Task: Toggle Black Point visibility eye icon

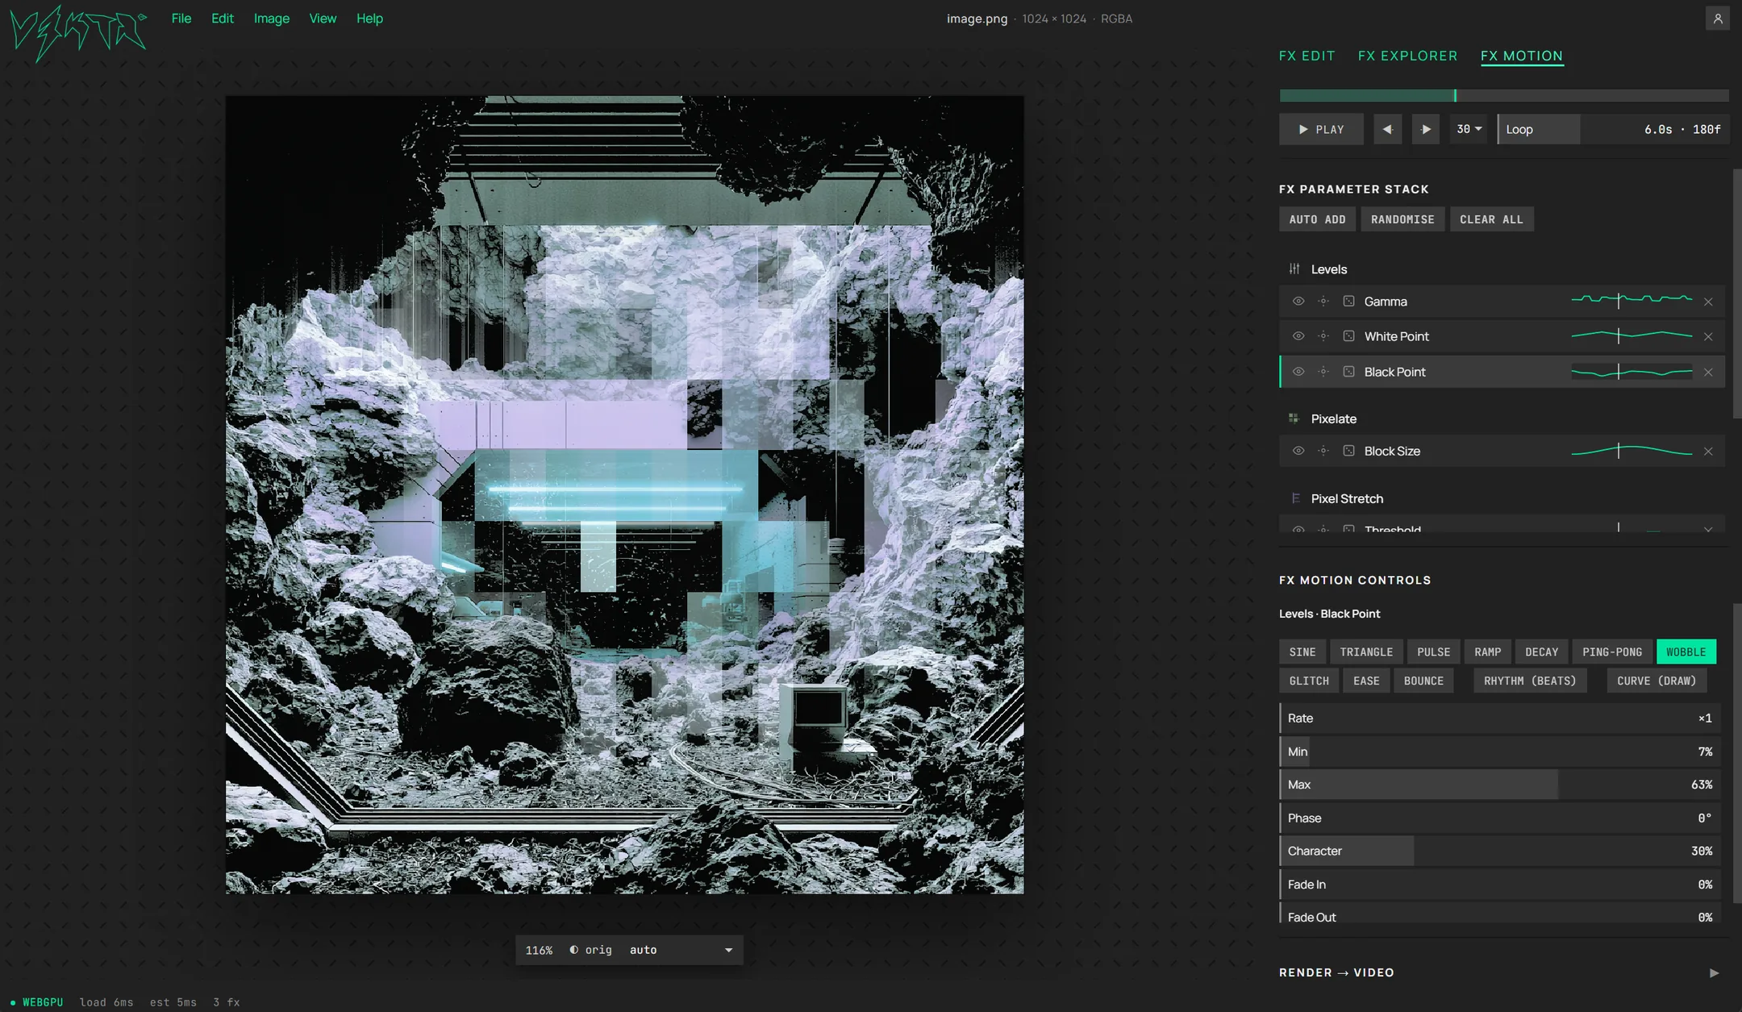Action: click(1298, 372)
